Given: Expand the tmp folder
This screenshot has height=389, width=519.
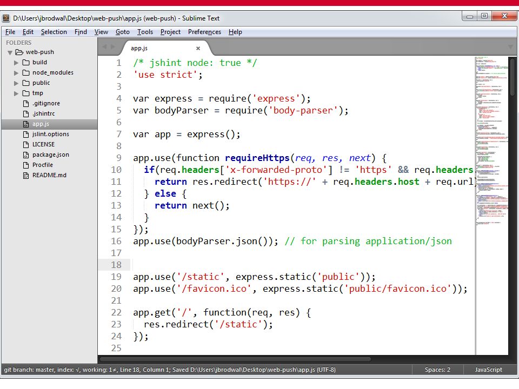Looking at the screenshot, I should [x=16, y=93].
